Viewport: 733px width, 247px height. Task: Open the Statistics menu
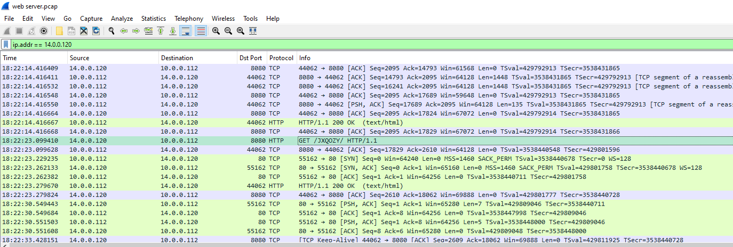154,19
